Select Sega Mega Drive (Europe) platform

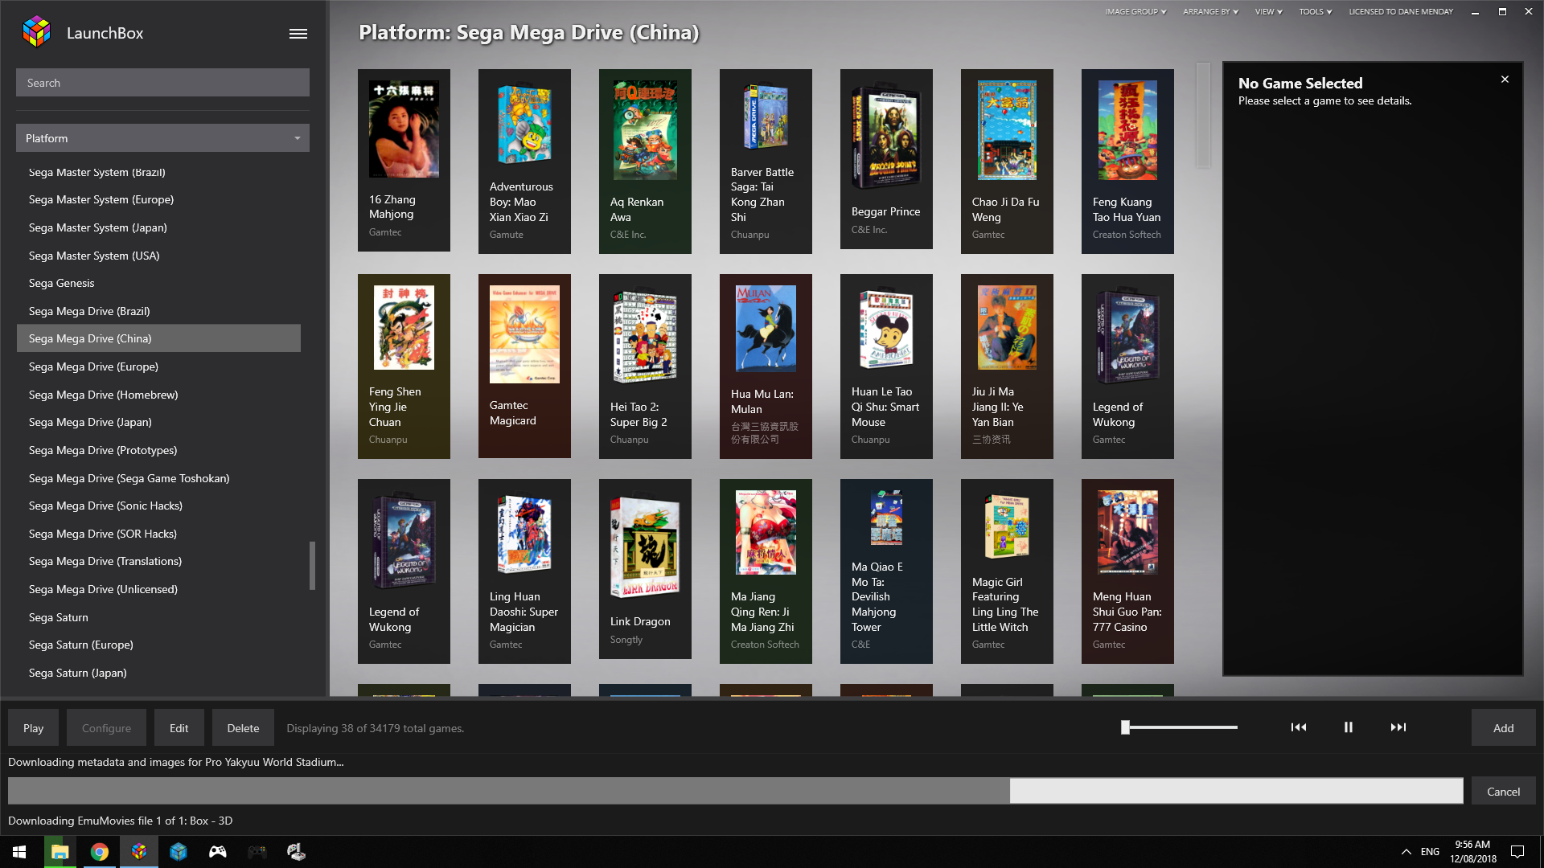(158, 366)
